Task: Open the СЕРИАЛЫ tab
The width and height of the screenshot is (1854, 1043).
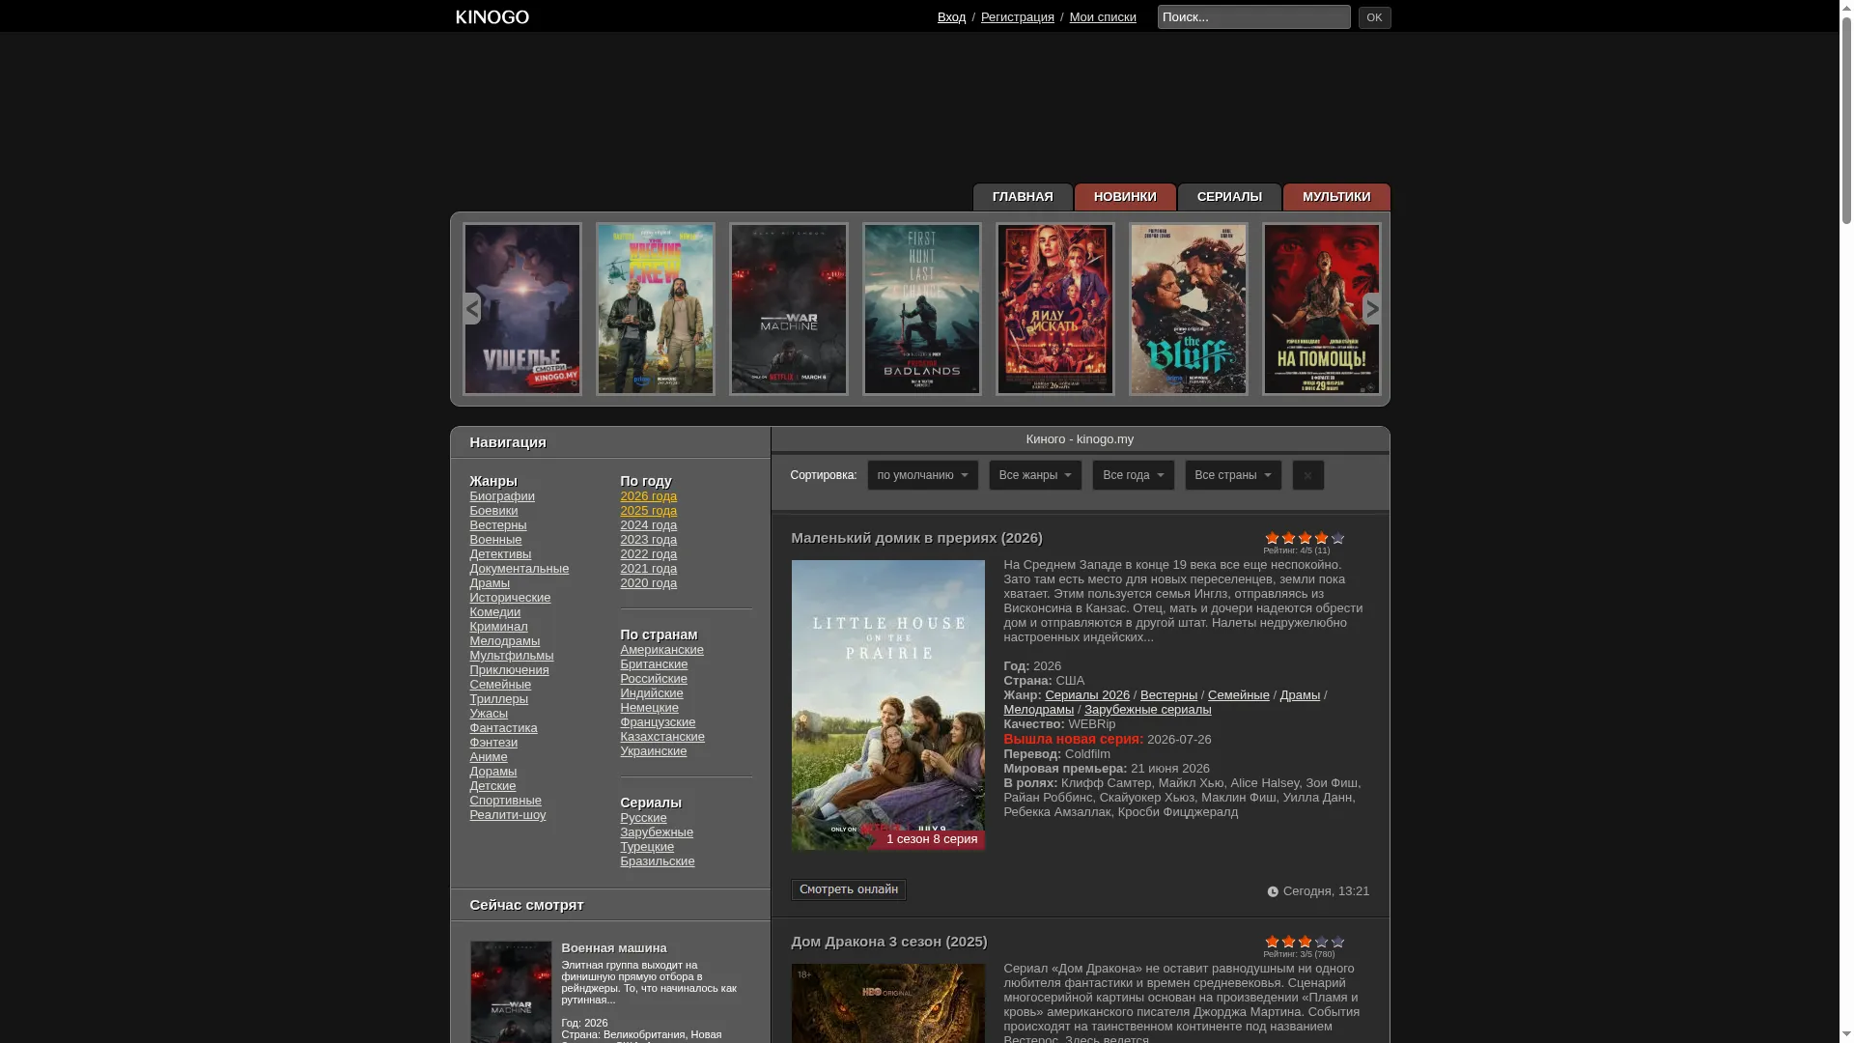Action: point(1229,197)
